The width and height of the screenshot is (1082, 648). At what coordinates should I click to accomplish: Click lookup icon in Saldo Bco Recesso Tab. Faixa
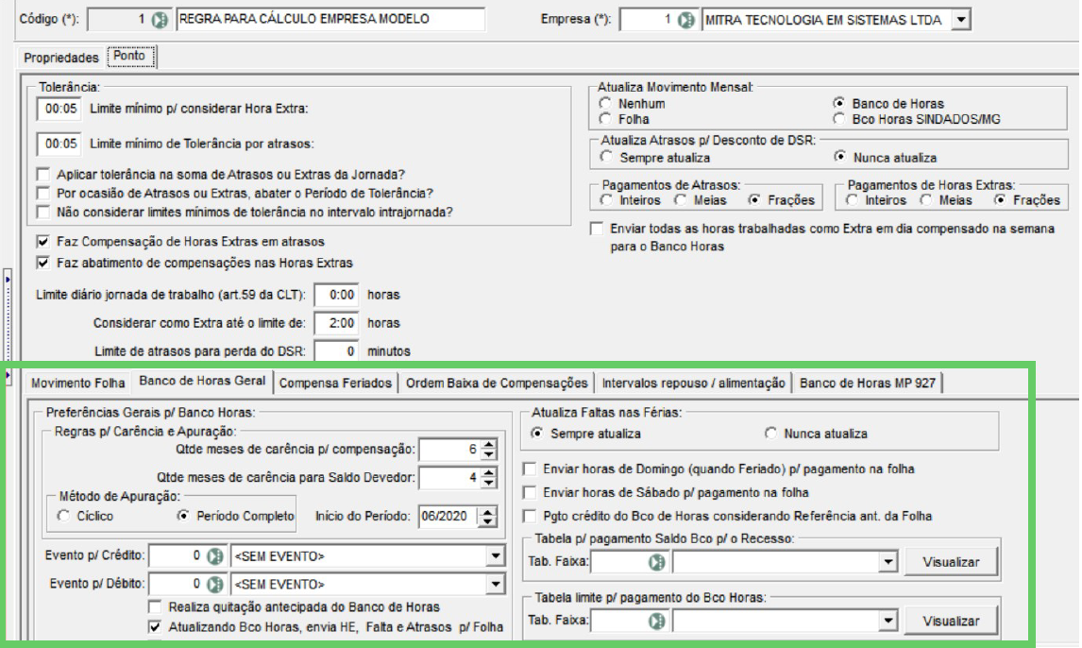pos(657,562)
